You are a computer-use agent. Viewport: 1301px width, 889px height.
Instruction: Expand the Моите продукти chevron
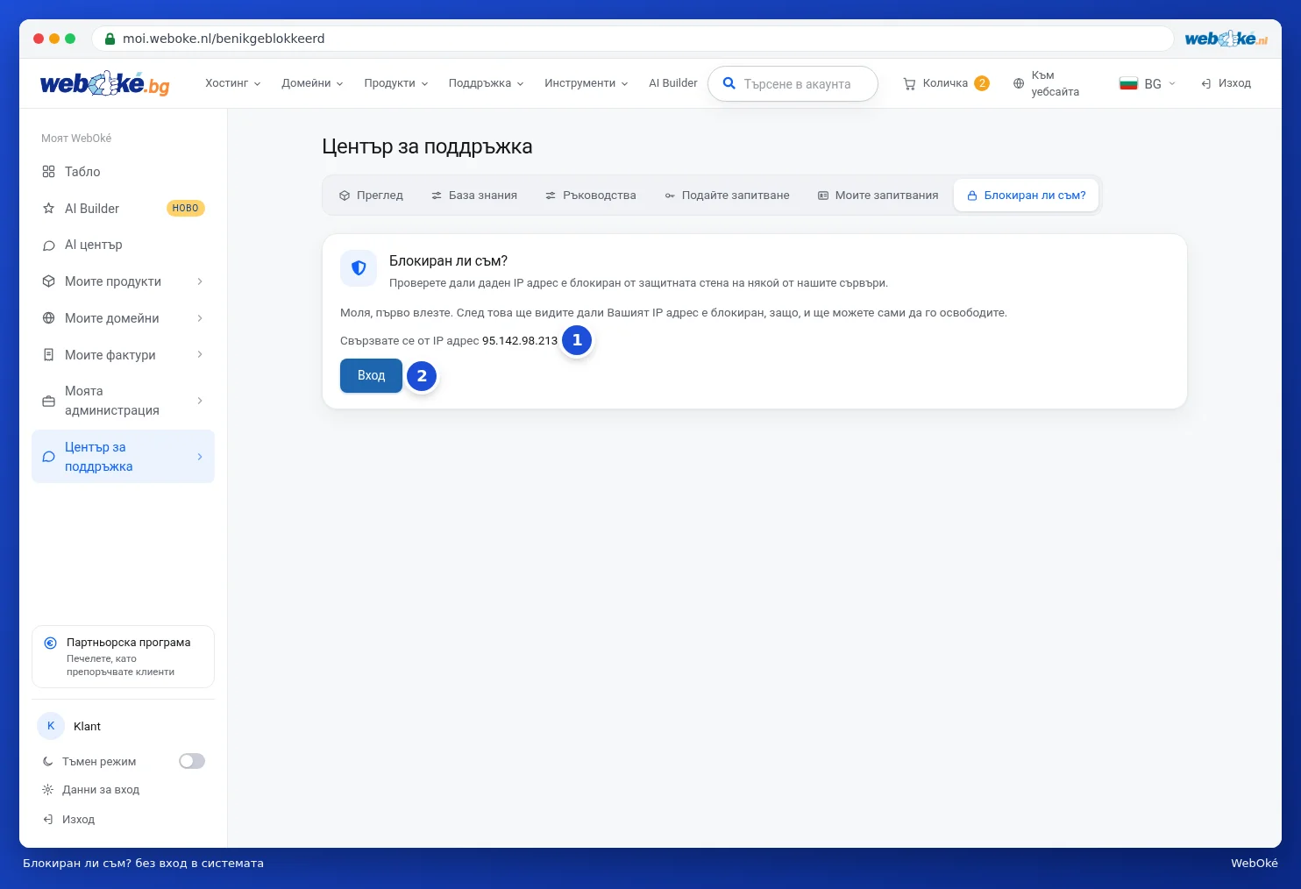point(200,281)
